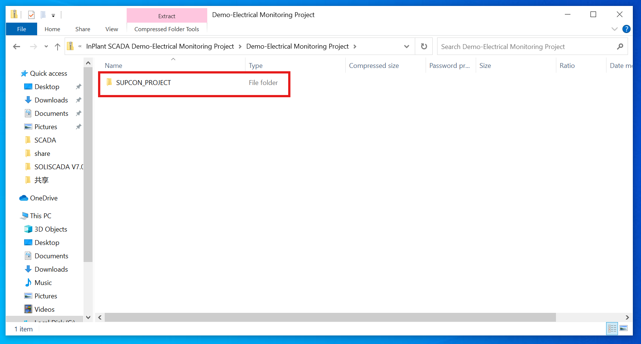The height and width of the screenshot is (344, 641).
Task: Open Videos under This PC
Action: coord(44,309)
